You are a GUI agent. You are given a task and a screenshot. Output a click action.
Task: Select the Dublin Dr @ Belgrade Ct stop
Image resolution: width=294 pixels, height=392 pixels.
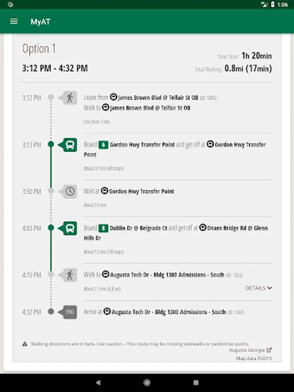[138, 228]
